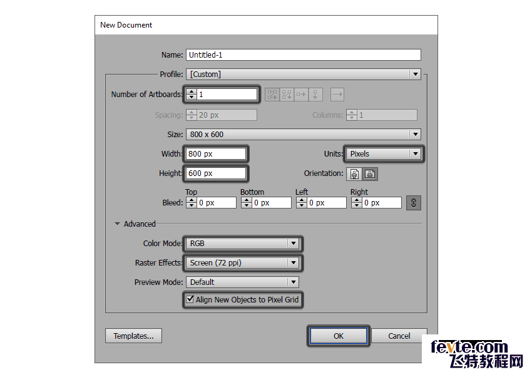Viewport: 532px width, 377px height.
Task: Select the Grid by Row artboard layout icon
Action: click(272, 95)
